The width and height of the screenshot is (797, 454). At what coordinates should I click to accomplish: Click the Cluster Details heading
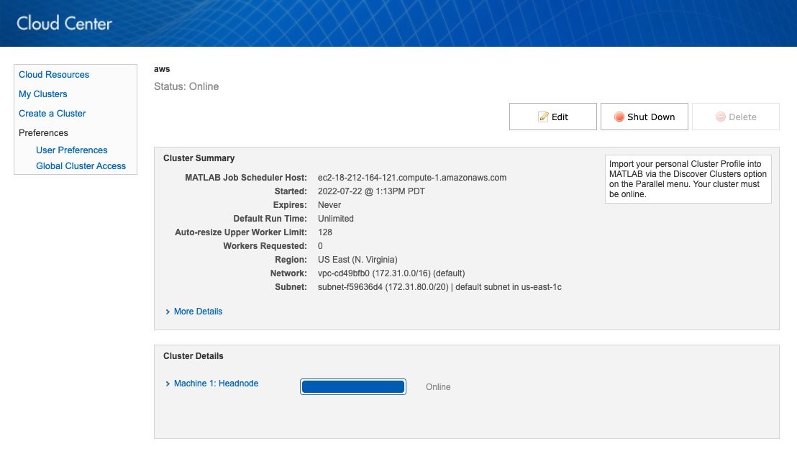click(193, 356)
